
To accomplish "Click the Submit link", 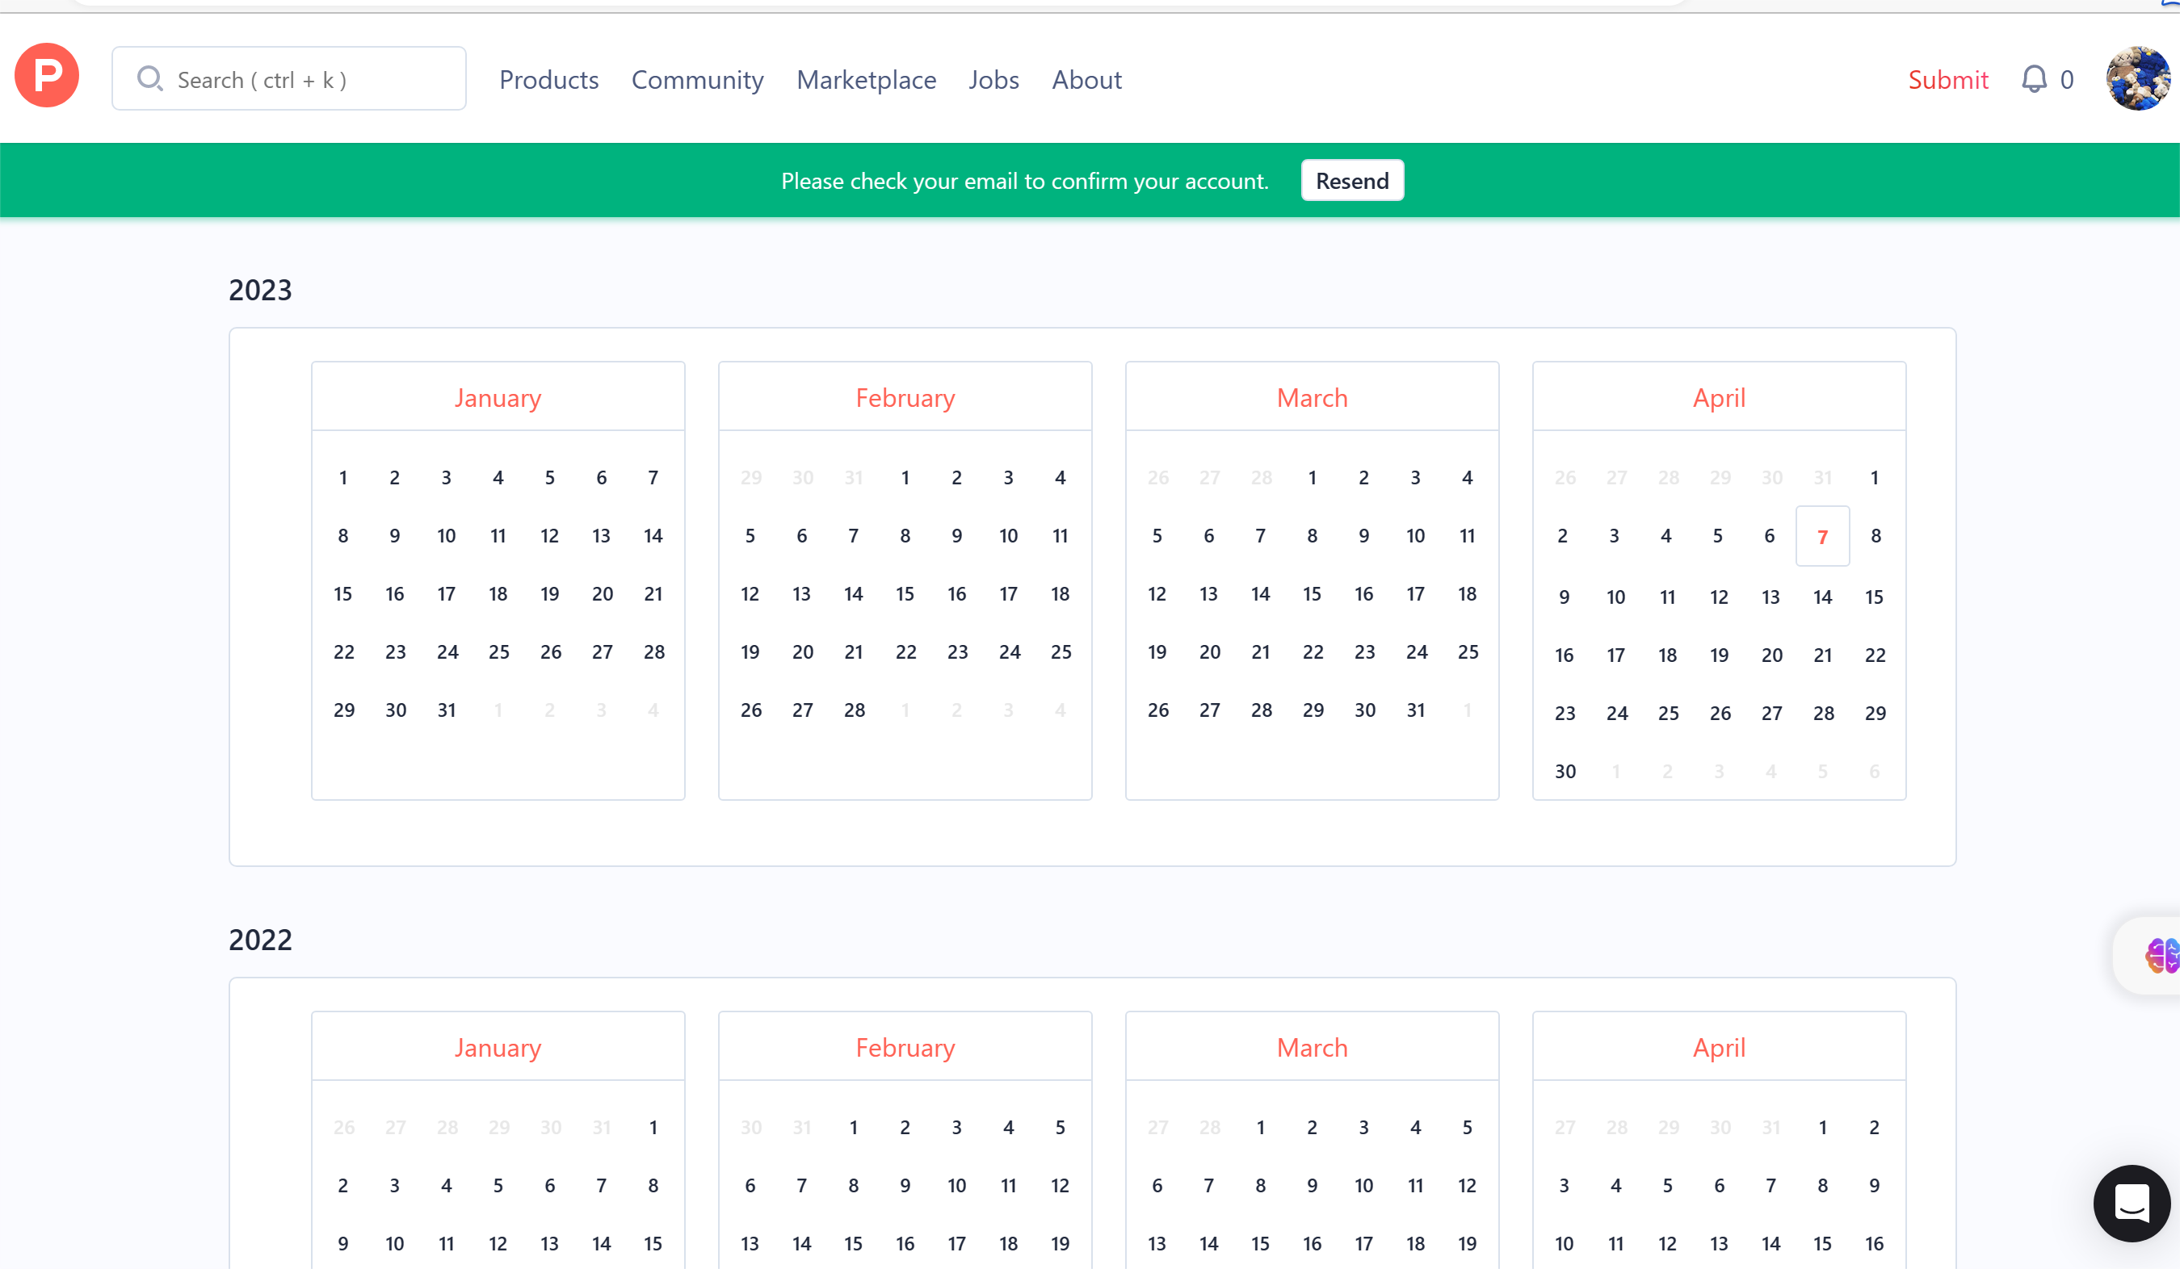I will pyautogui.click(x=1948, y=80).
